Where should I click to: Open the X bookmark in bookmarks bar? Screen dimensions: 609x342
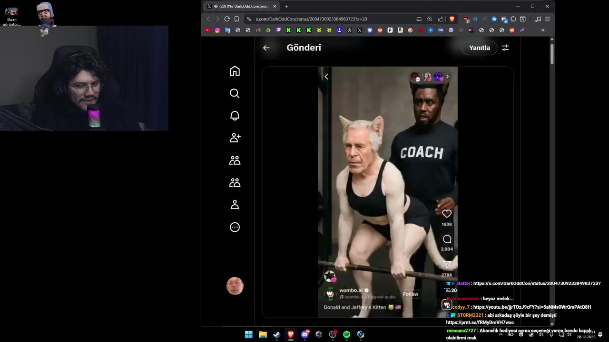point(359,30)
